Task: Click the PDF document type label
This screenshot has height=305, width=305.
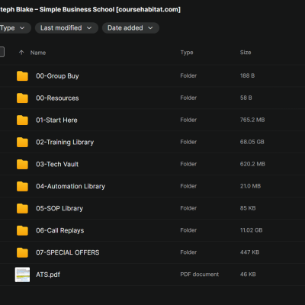Action: click(200, 274)
